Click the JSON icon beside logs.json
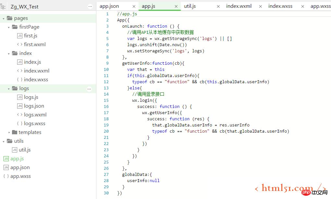Image resolution: width=331 pixels, height=199 pixels. click(x=20, y=106)
